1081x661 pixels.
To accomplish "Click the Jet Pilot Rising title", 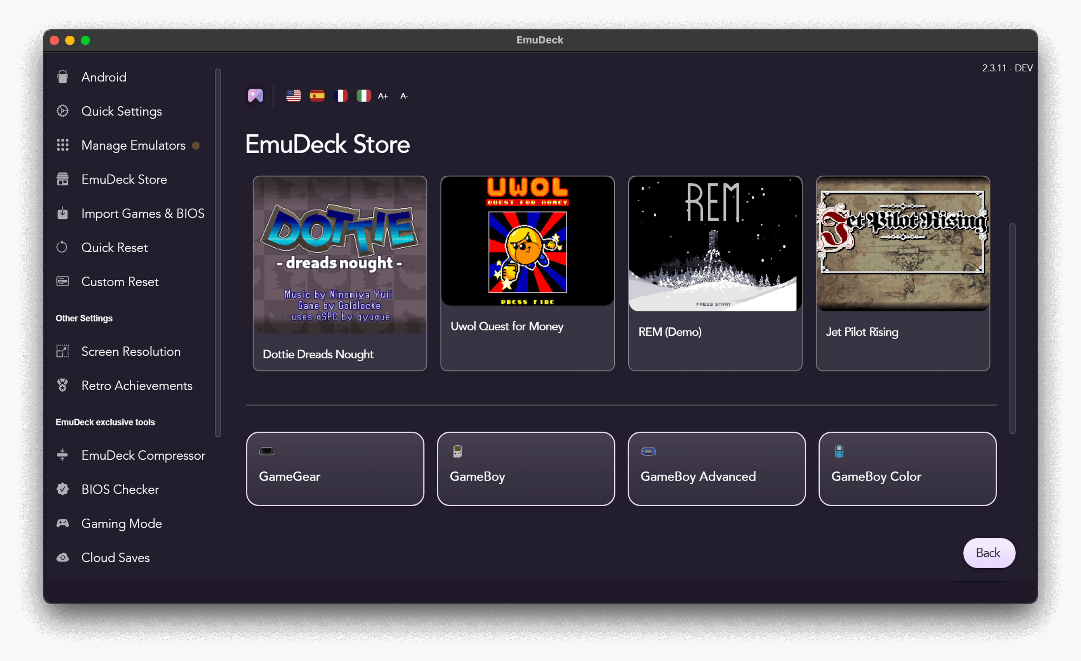I will 862,332.
